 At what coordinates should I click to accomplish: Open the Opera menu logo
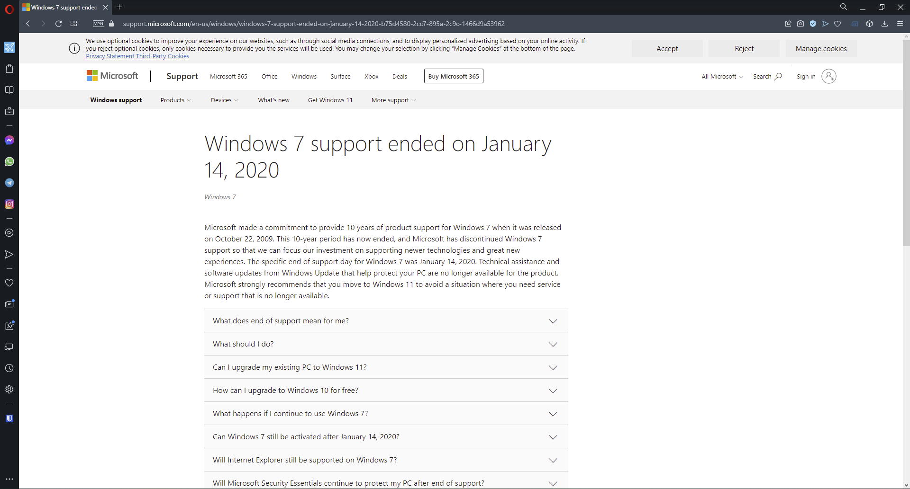(9, 9)
